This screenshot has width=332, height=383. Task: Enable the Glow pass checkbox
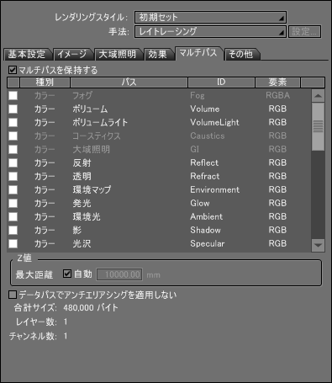[13, 203]
